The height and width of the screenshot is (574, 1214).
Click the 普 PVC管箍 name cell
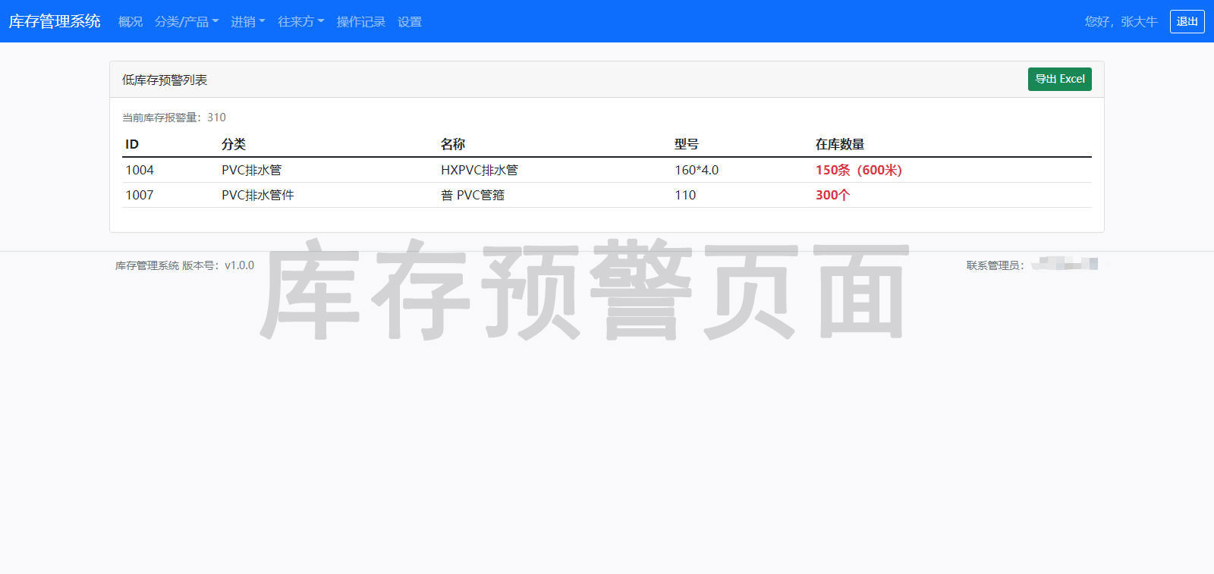pyautogui.click(x=473, y=195)
